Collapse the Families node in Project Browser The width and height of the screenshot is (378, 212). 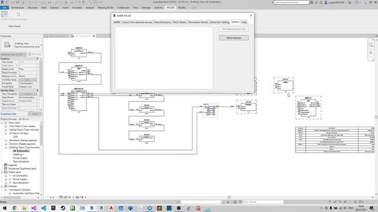coord(2,186)
